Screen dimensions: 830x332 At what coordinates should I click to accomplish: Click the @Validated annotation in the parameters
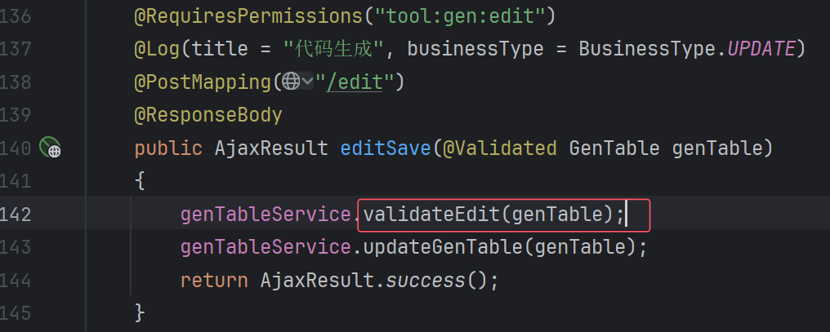coord(500,148)
